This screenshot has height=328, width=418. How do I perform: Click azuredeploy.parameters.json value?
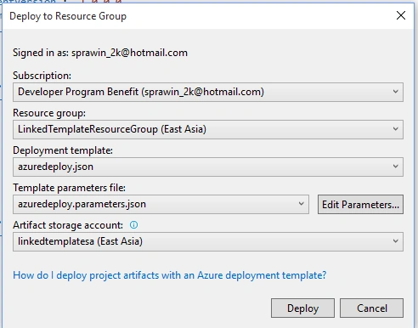click(82, 204)
